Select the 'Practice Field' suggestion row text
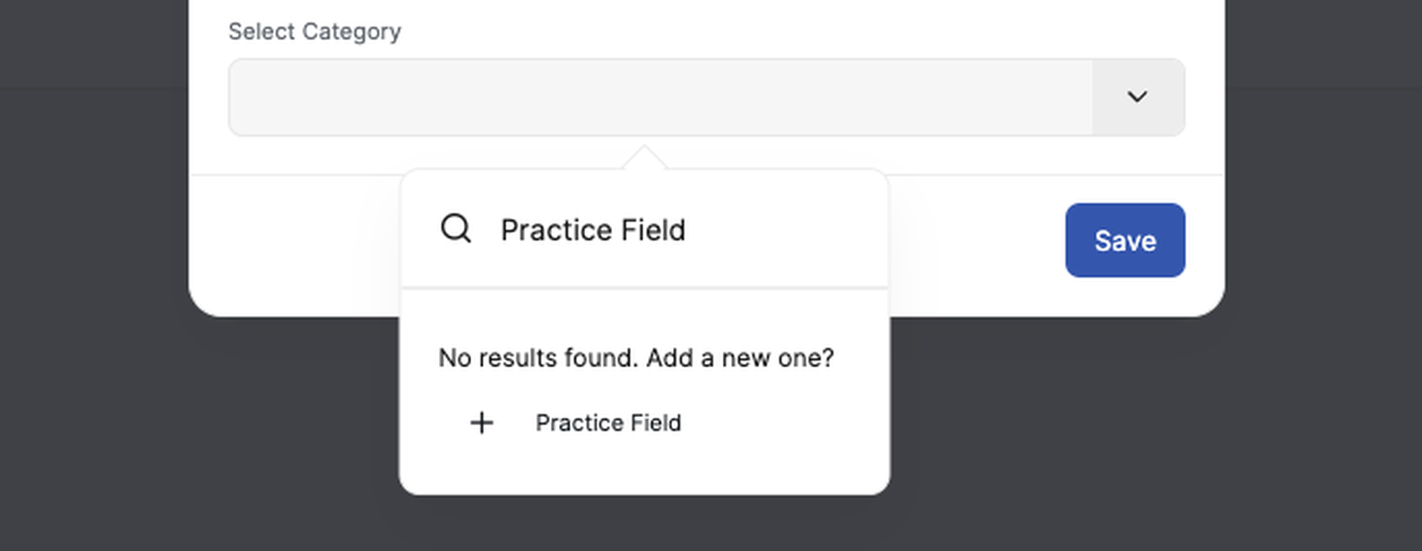This screenshot has height=551, width=1422. (x=608, y=422)
